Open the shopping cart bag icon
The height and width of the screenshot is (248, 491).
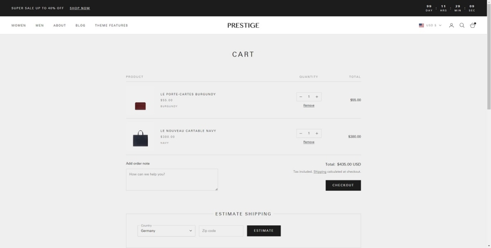[x=472, y=25]
